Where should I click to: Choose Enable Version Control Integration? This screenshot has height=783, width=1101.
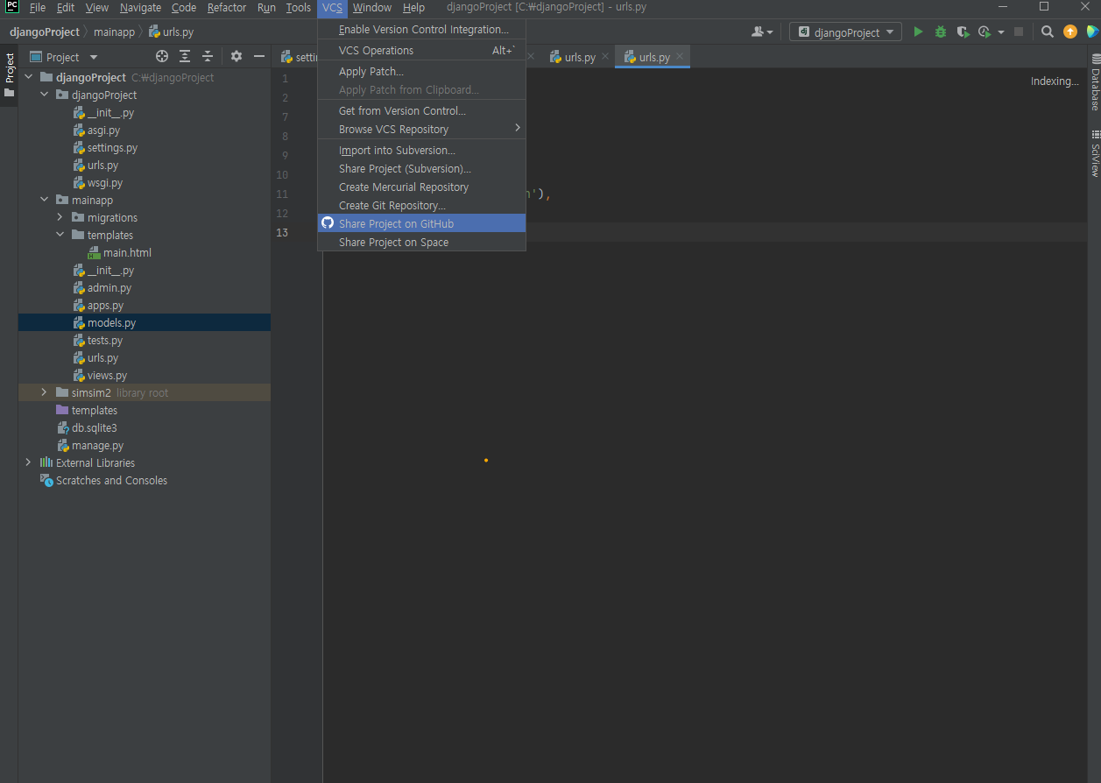pyautogui.click(x=421, y=30)
